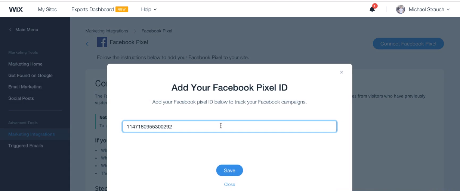The image size is (460, 191).
Task: Open Experts Dashboard
Action: pyautogui.click(x=93, y=9)
